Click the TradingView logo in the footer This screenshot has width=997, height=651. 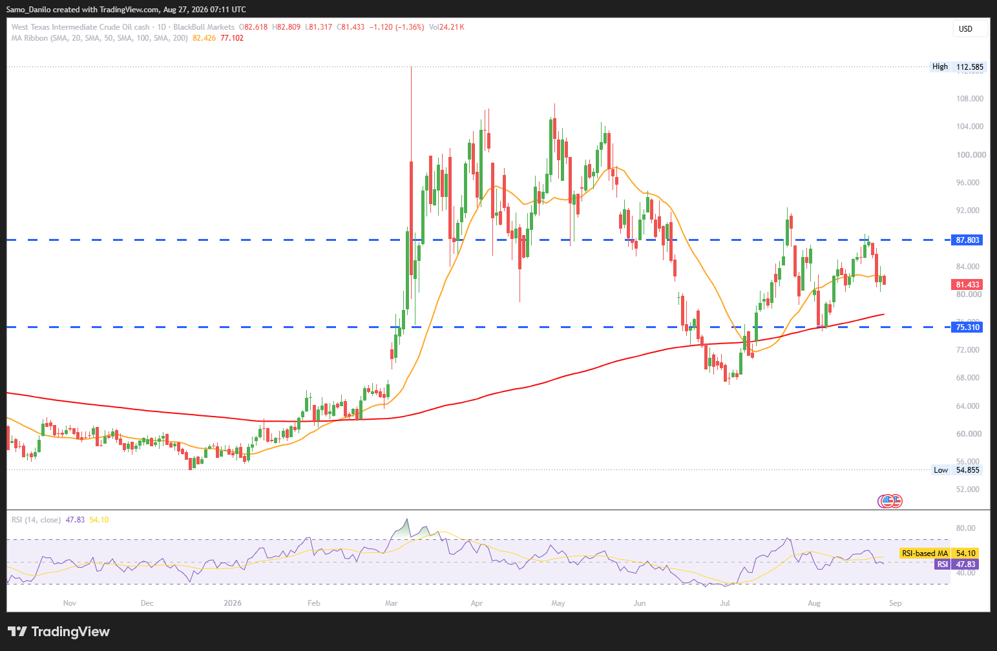[59, 632]
